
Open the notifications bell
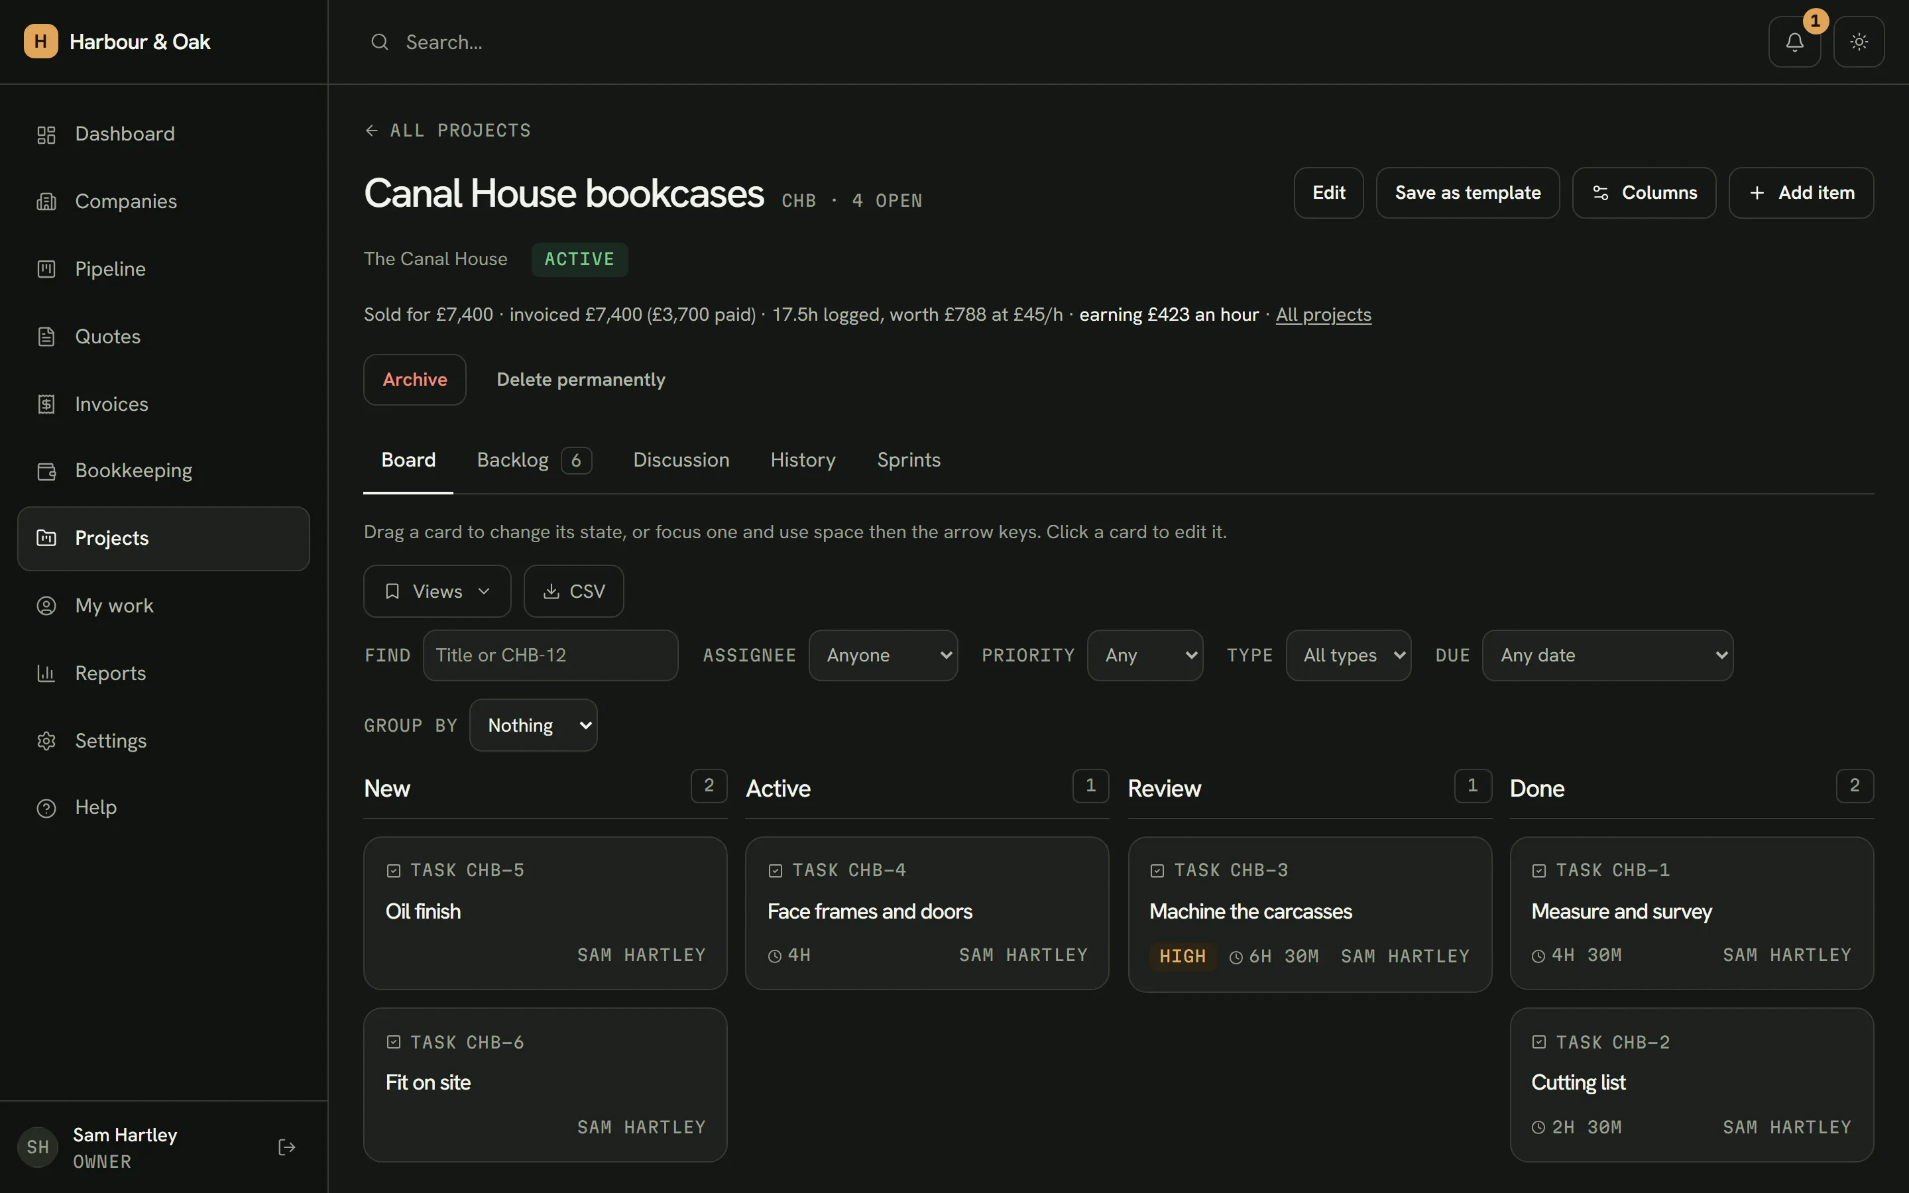1794,42
